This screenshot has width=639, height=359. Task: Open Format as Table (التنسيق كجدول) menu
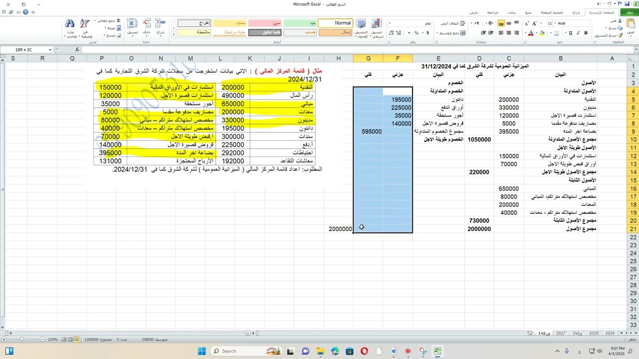(x=361, y=28)
